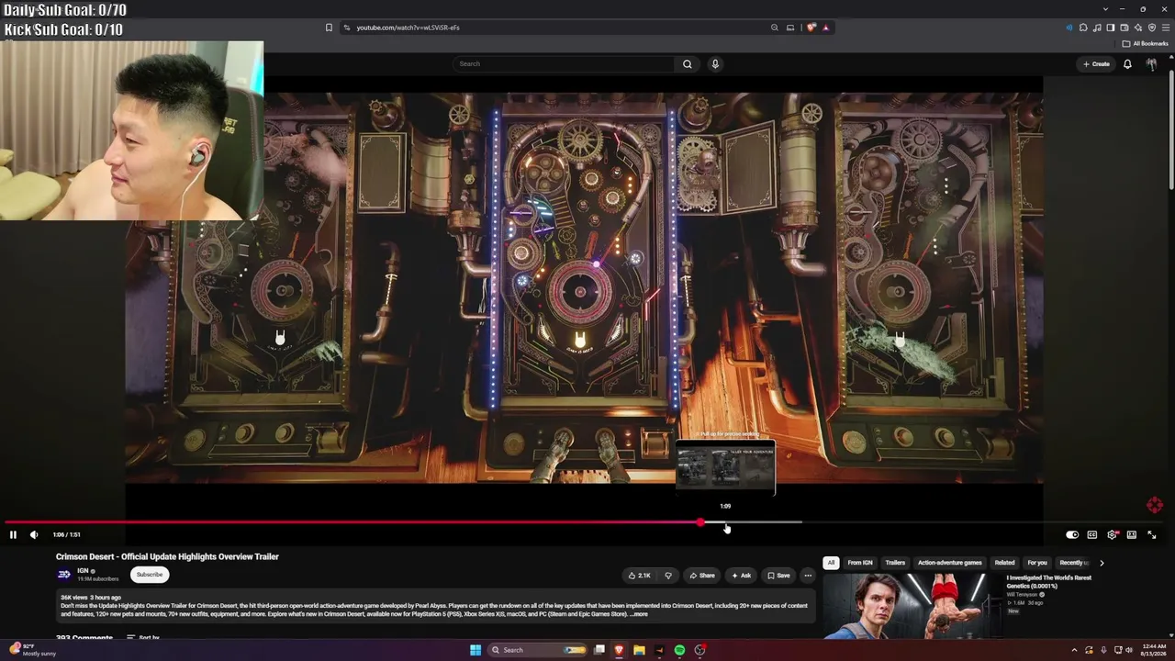Open YouTube notifications bell
The height and width of the screenshot is (661, 1175).
pyautogui.click(x=1127, y=64)
